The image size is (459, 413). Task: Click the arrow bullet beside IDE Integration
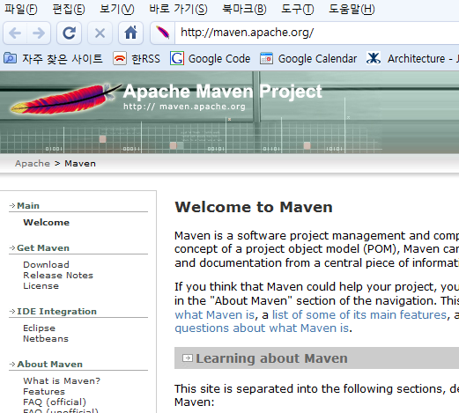click(12, 312)
